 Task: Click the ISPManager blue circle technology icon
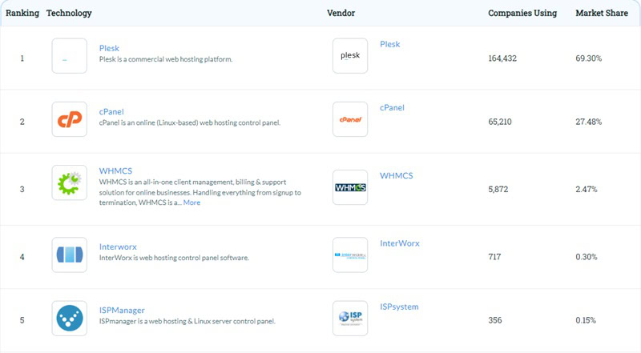[x=70, y=319]
